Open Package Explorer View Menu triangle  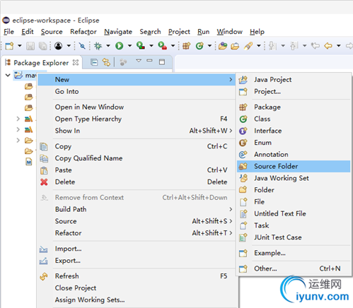pyautogui.click(x=139, y=61)
